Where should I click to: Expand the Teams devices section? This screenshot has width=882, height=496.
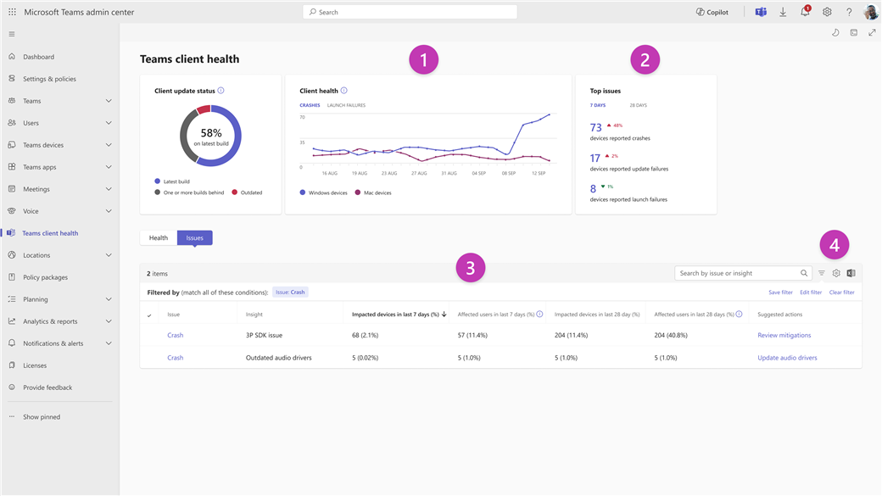point(109,144)
